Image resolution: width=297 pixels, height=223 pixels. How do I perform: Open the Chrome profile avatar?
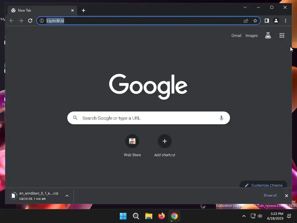(276, 21)
